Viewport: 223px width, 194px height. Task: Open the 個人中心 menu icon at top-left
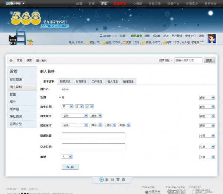pos(8,3)
